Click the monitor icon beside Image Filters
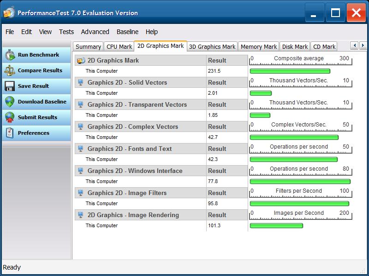Image resolution: width=369 pixels, height=276 pixels. coord(80,193)
